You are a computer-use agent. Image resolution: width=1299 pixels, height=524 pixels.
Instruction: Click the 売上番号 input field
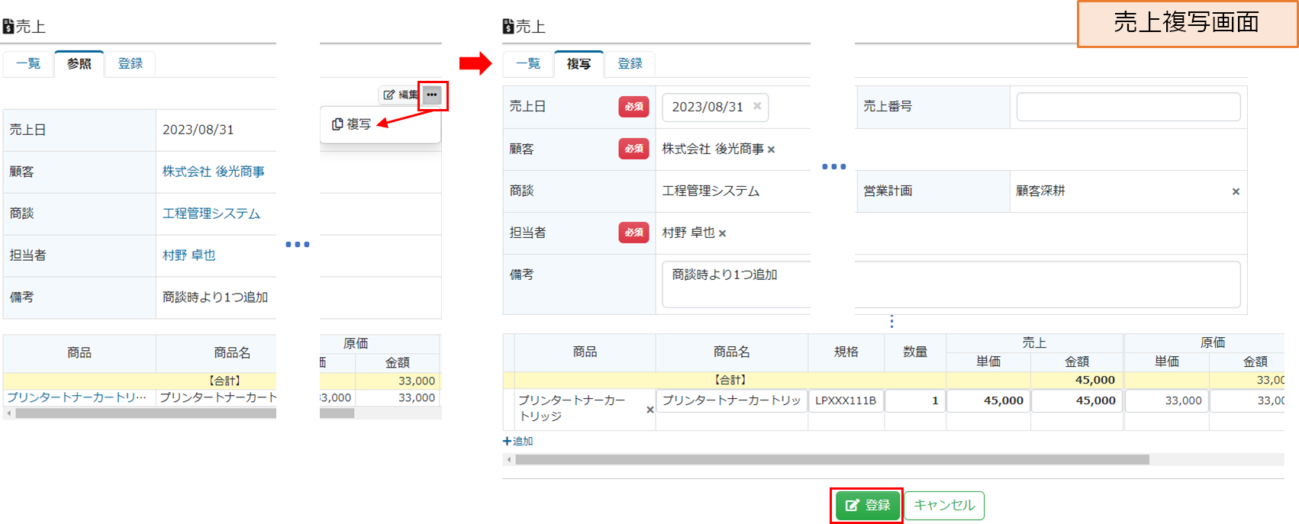[1128, 107]
